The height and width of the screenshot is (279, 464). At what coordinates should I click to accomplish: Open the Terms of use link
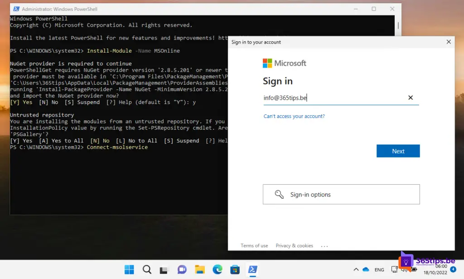(254, 246)
